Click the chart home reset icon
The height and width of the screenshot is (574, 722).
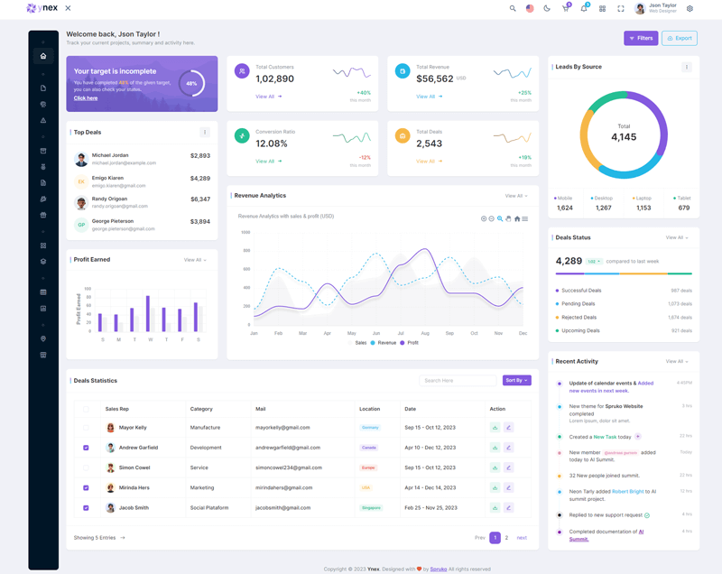coord(517,218)
